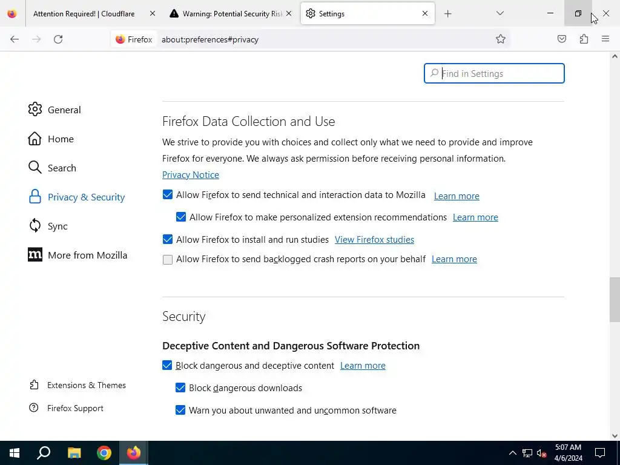Viewport: 620px width, 465px height.
Task: Open a new tab with the plus button
Action: tap(448, 13)
